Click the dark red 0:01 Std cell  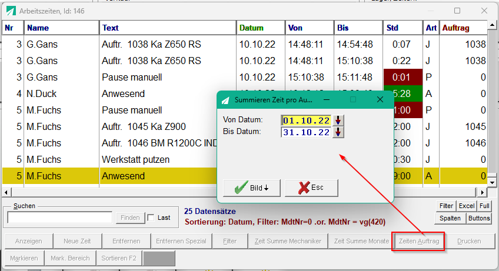403,77
